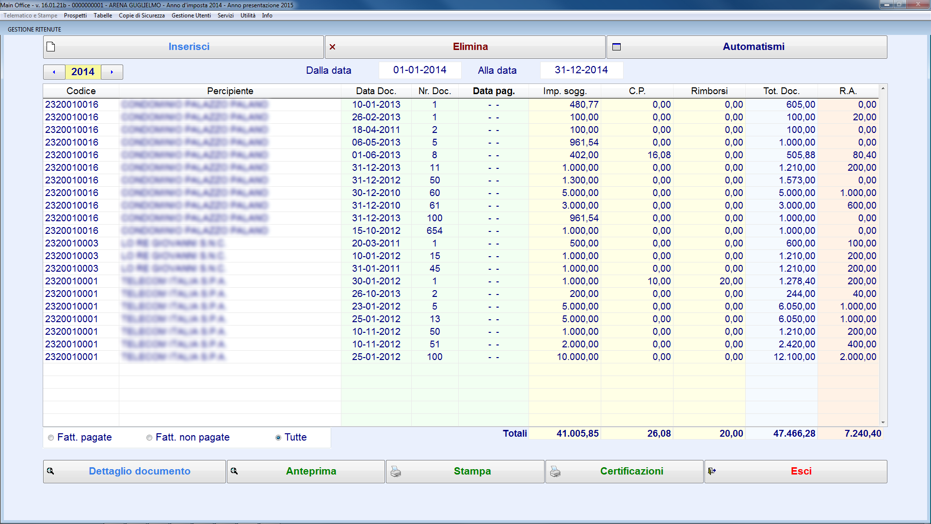This screenshot has width=931, height=524.
Task: Sort by the Imp. sogg. column header
Action: point(565,91)
